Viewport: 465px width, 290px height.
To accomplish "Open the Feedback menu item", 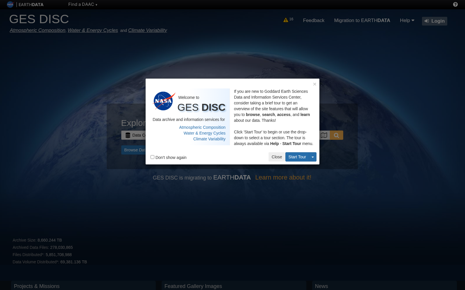I will (314, 20).
